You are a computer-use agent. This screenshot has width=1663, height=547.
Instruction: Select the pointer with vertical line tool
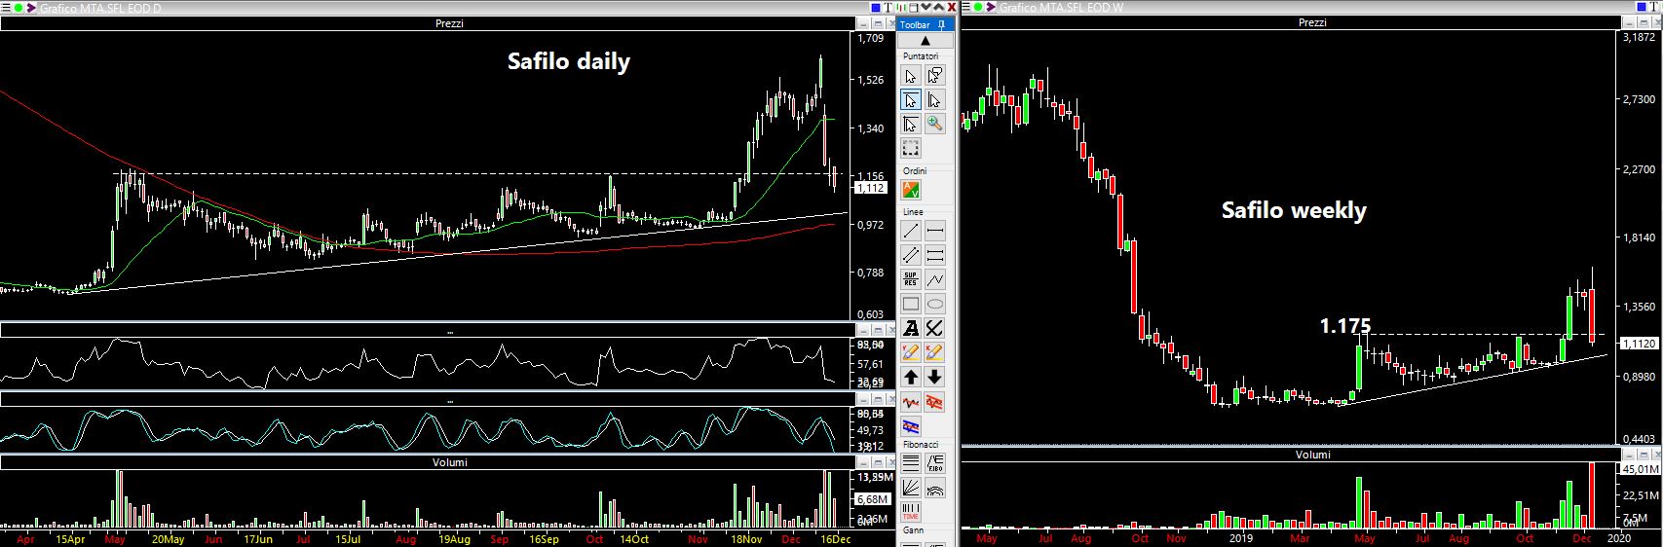[x=935, y=99]
